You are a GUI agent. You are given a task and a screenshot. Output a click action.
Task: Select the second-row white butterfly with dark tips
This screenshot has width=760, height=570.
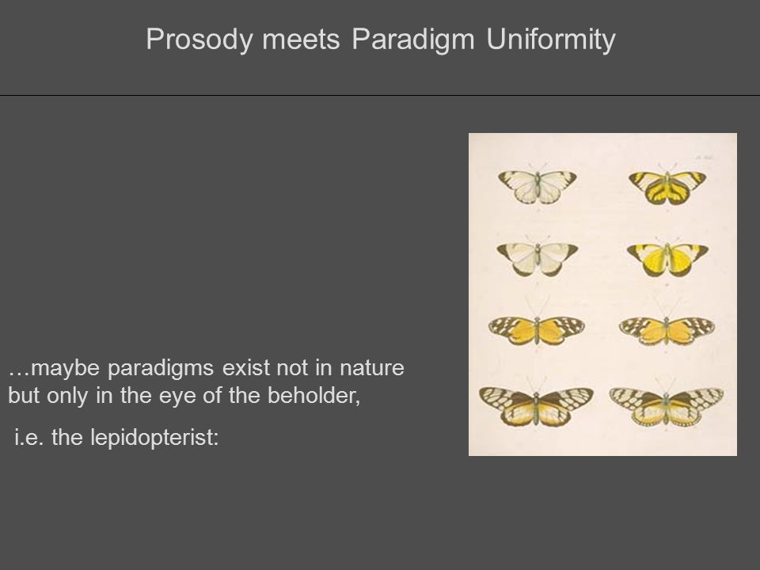pos(537,256)
